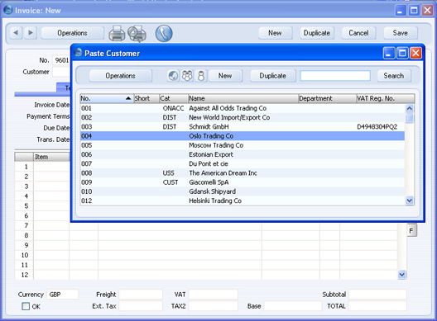
Task: Save the invoice with Save button
Action: 401,33
